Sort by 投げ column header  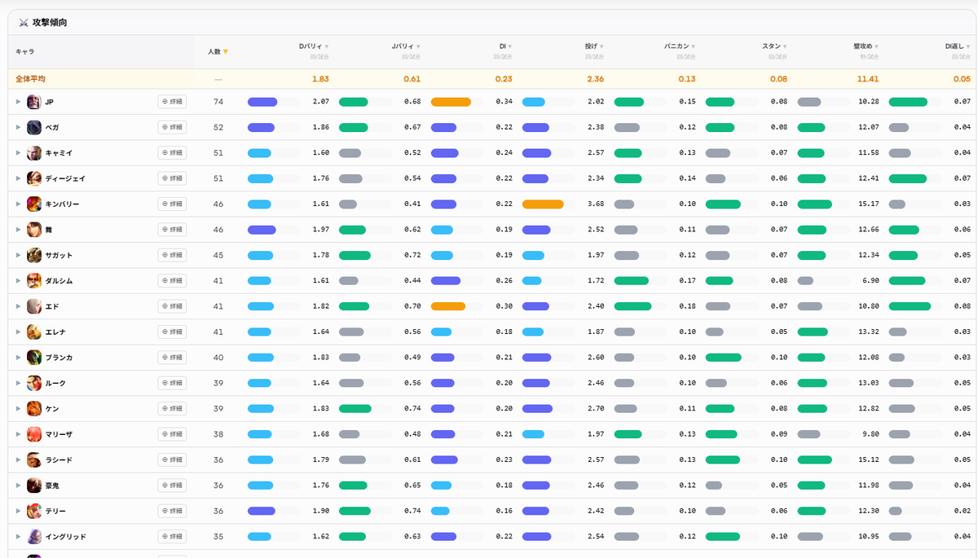pos(594,46)
